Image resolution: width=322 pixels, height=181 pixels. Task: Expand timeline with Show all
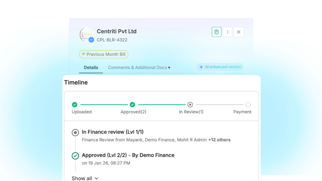[85, 178]
